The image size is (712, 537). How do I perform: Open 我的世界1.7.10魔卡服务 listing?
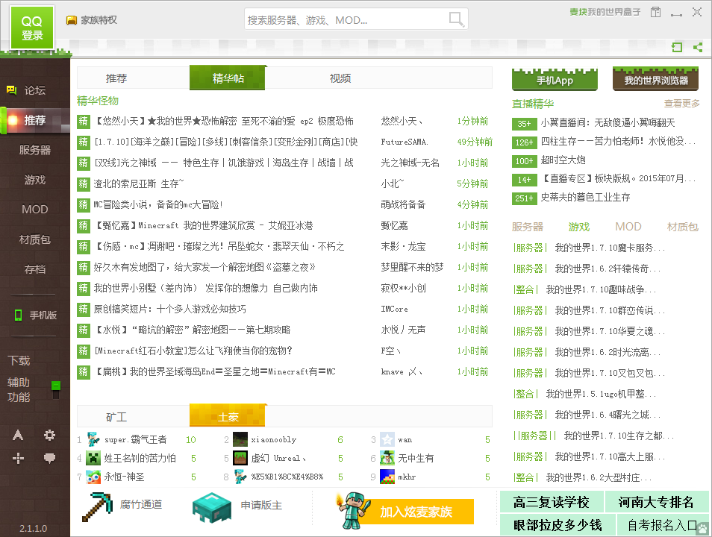click(610, 248)
